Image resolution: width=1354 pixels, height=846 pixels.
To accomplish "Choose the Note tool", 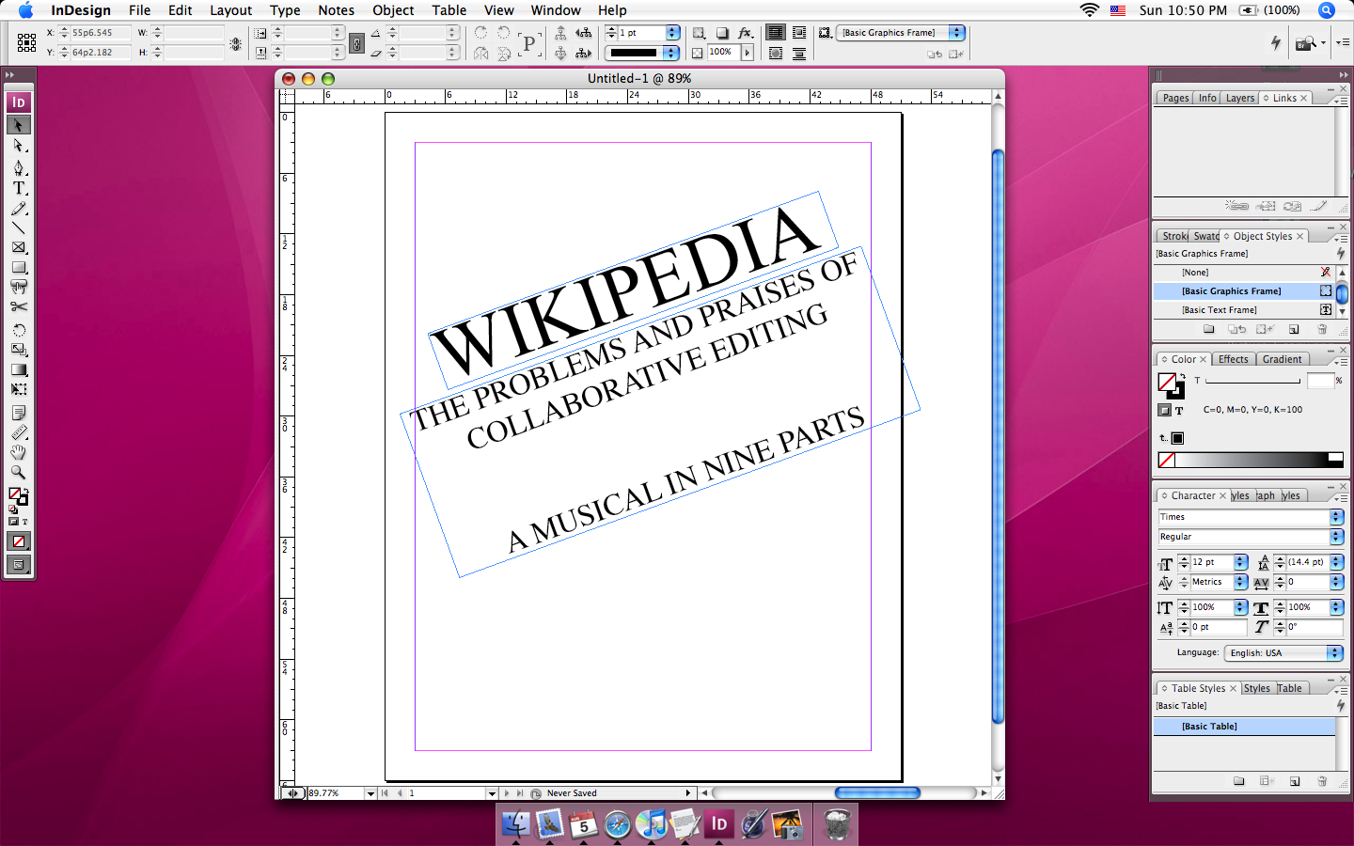I will click(19, 413).
